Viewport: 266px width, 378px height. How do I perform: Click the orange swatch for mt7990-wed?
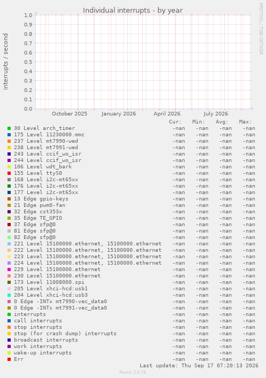point(9,141)
